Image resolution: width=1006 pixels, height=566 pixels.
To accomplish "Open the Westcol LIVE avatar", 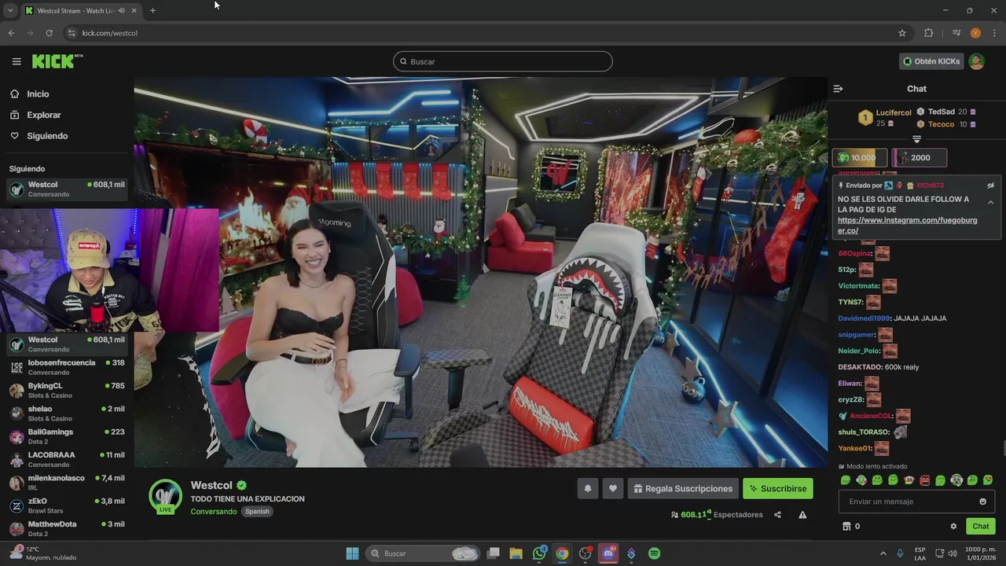I will click(165, 496).
